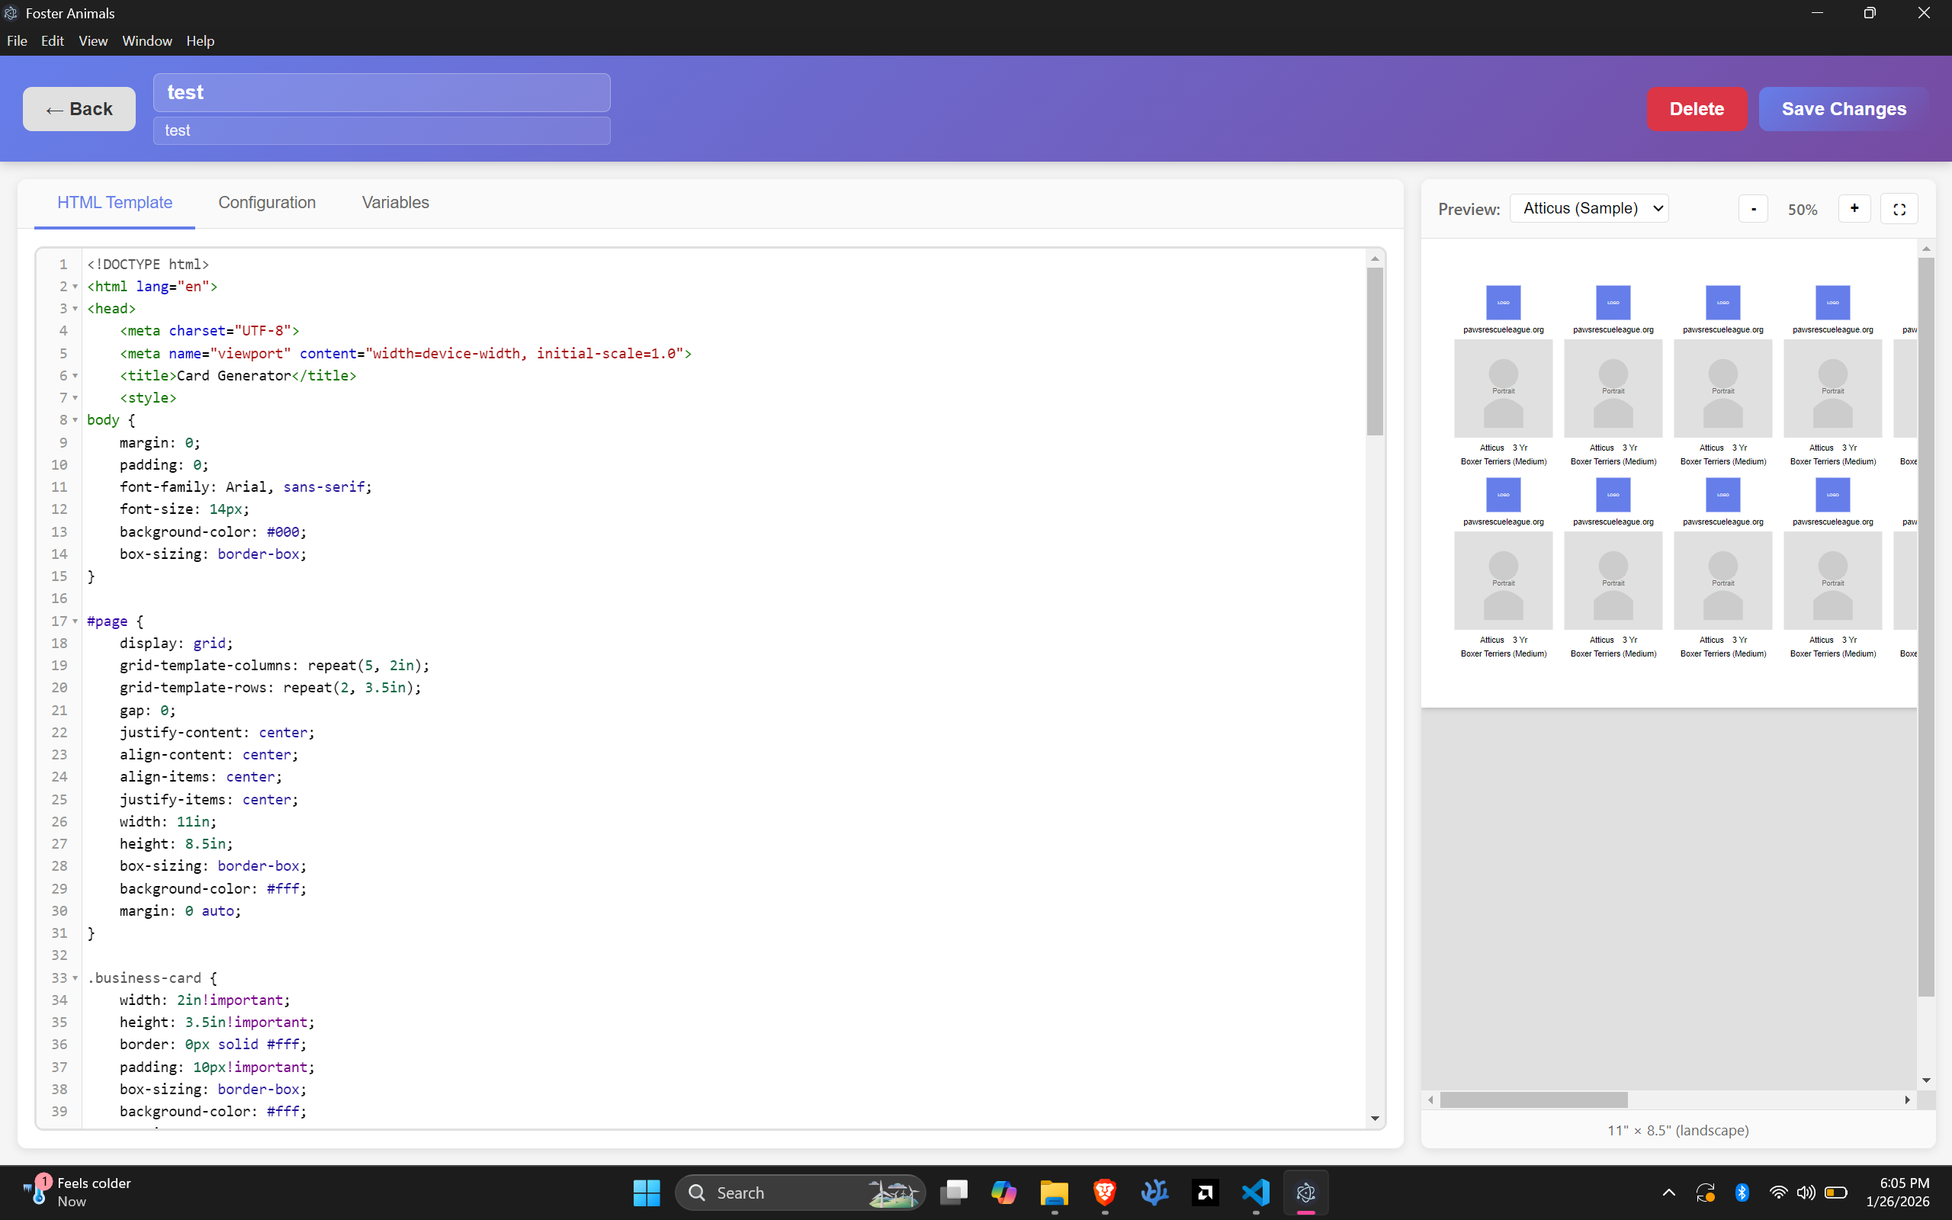The width and height of the screenshot is (1952, 1220).
Task: Click the Windows Start button
Action: click(x=646, y=1192)
